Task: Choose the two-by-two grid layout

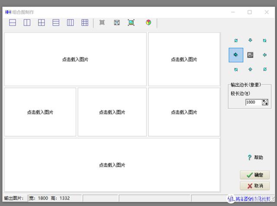Action: click(x=42, y=23)
